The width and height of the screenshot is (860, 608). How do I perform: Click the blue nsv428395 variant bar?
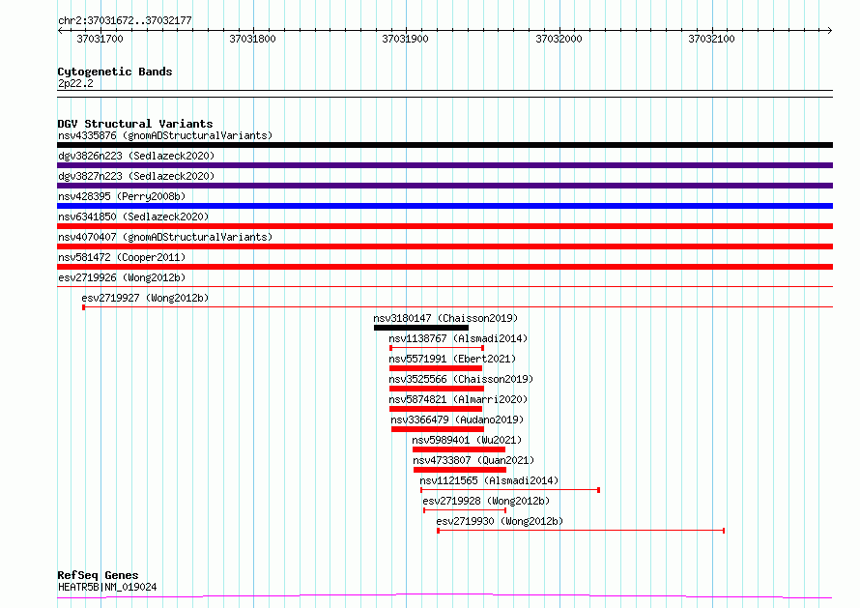[x=444, y=206]
